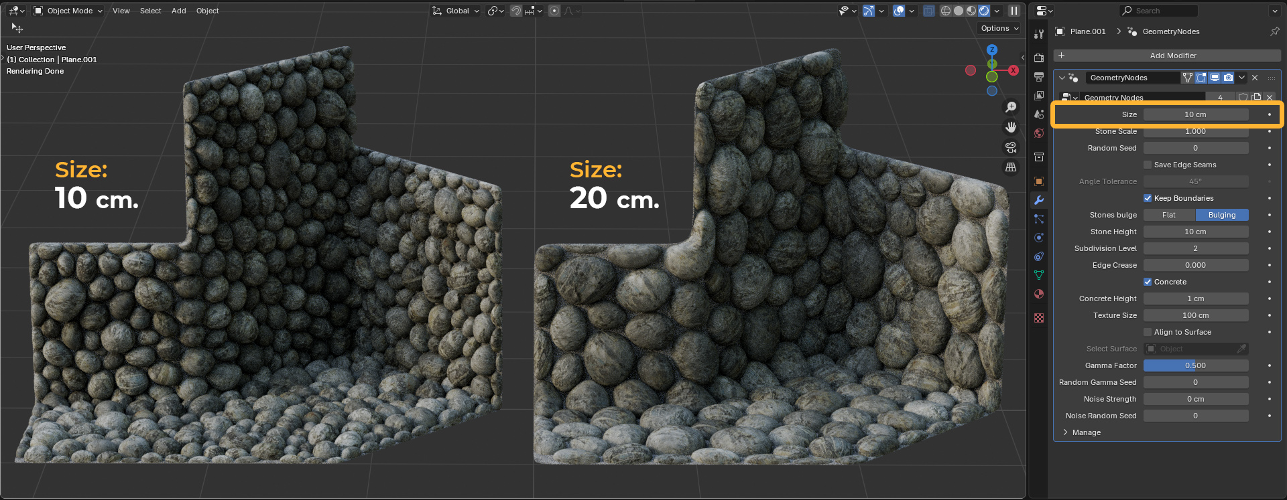Expand the Manage subpanel

pos(1086,432)
